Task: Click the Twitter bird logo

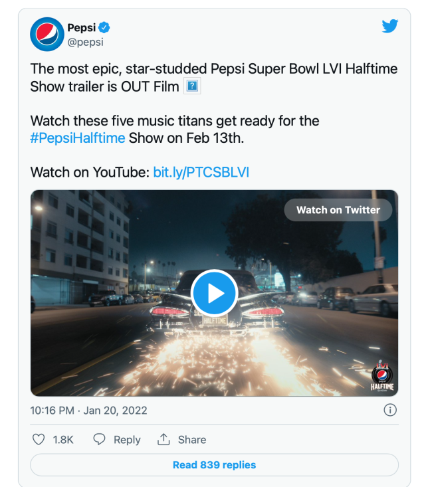Action: [389, 27]
